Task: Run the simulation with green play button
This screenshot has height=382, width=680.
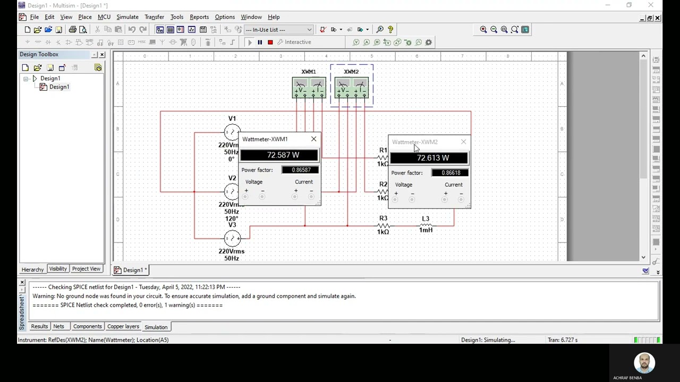Action: click(250, 42)
